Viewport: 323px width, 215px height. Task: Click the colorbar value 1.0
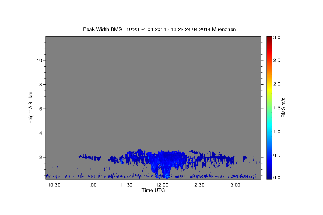coord(277,132)
